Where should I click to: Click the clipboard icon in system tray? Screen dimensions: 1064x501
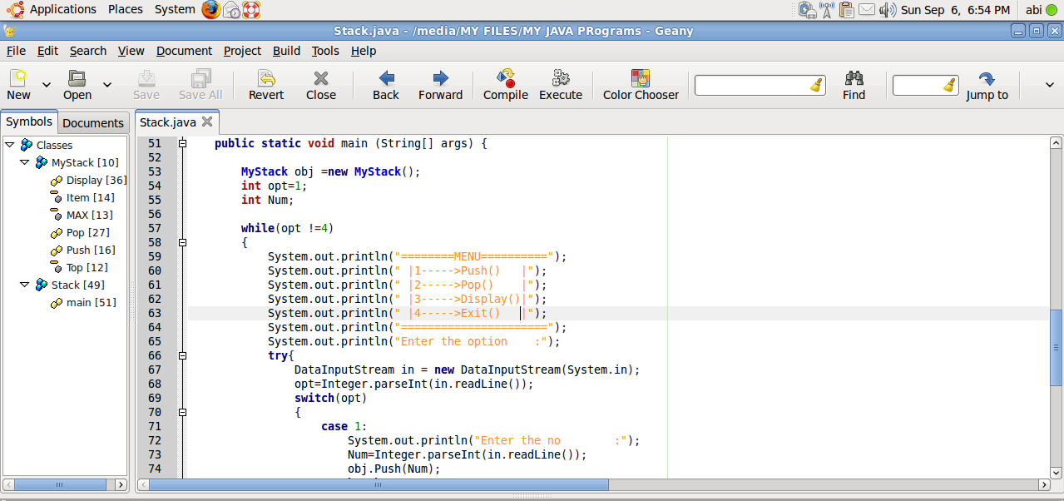click(847, 10)
